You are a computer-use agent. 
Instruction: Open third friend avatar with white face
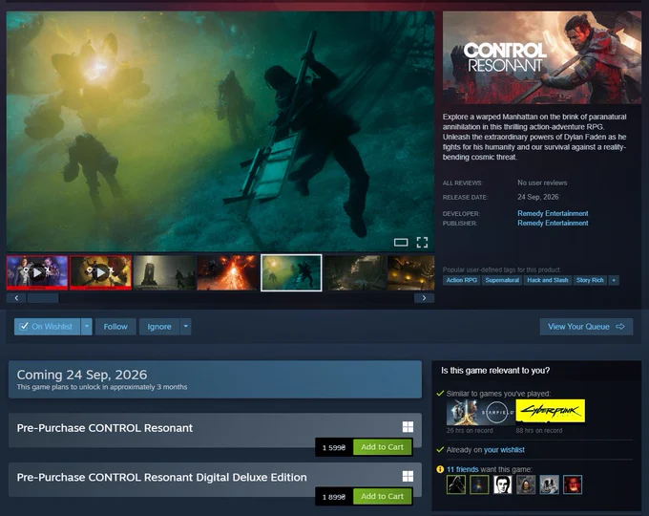(x=502, y=484)
